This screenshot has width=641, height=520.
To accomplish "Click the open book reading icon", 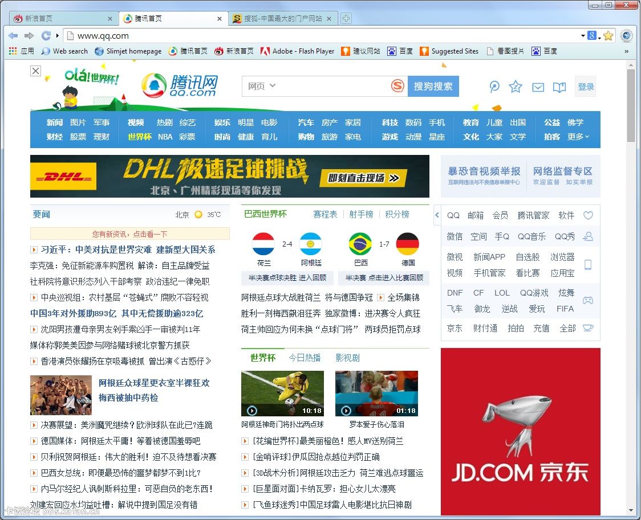I will 558,87.
